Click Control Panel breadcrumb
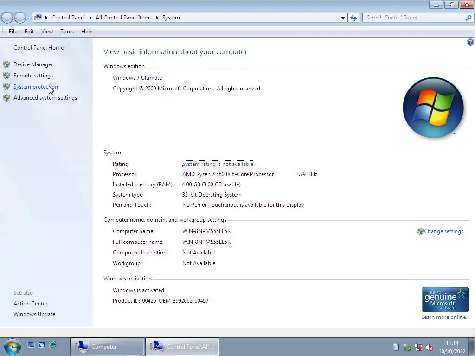 coord(68,18)
